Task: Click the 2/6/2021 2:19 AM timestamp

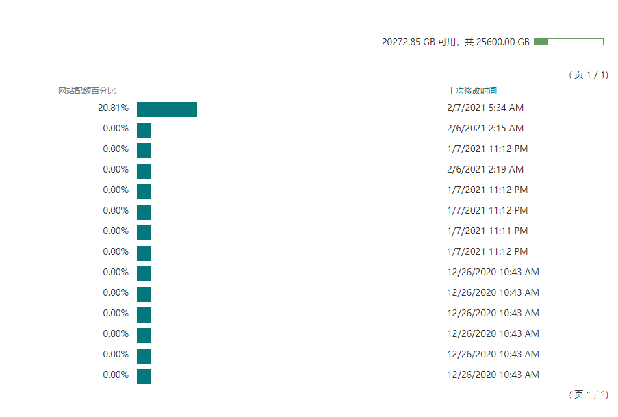Action: [485, 169]
